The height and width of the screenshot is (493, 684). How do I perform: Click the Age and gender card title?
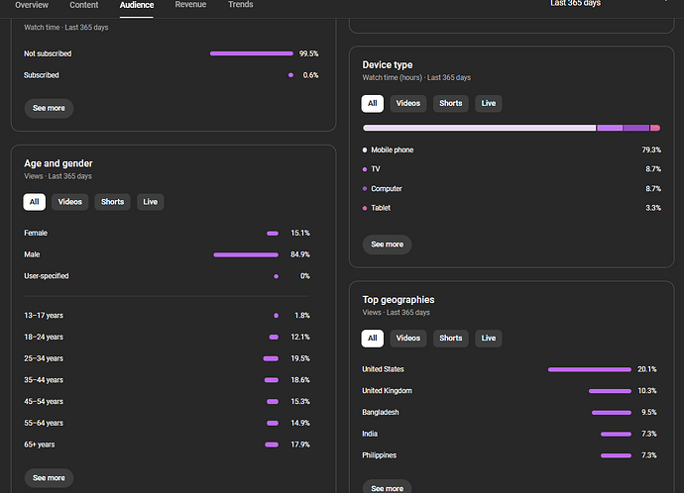pyautogui.click(x=58, y=163)
